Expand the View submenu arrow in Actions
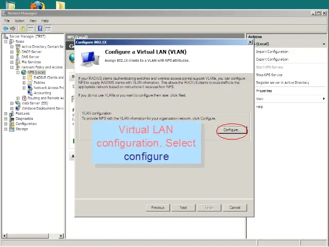 [324, 99]
